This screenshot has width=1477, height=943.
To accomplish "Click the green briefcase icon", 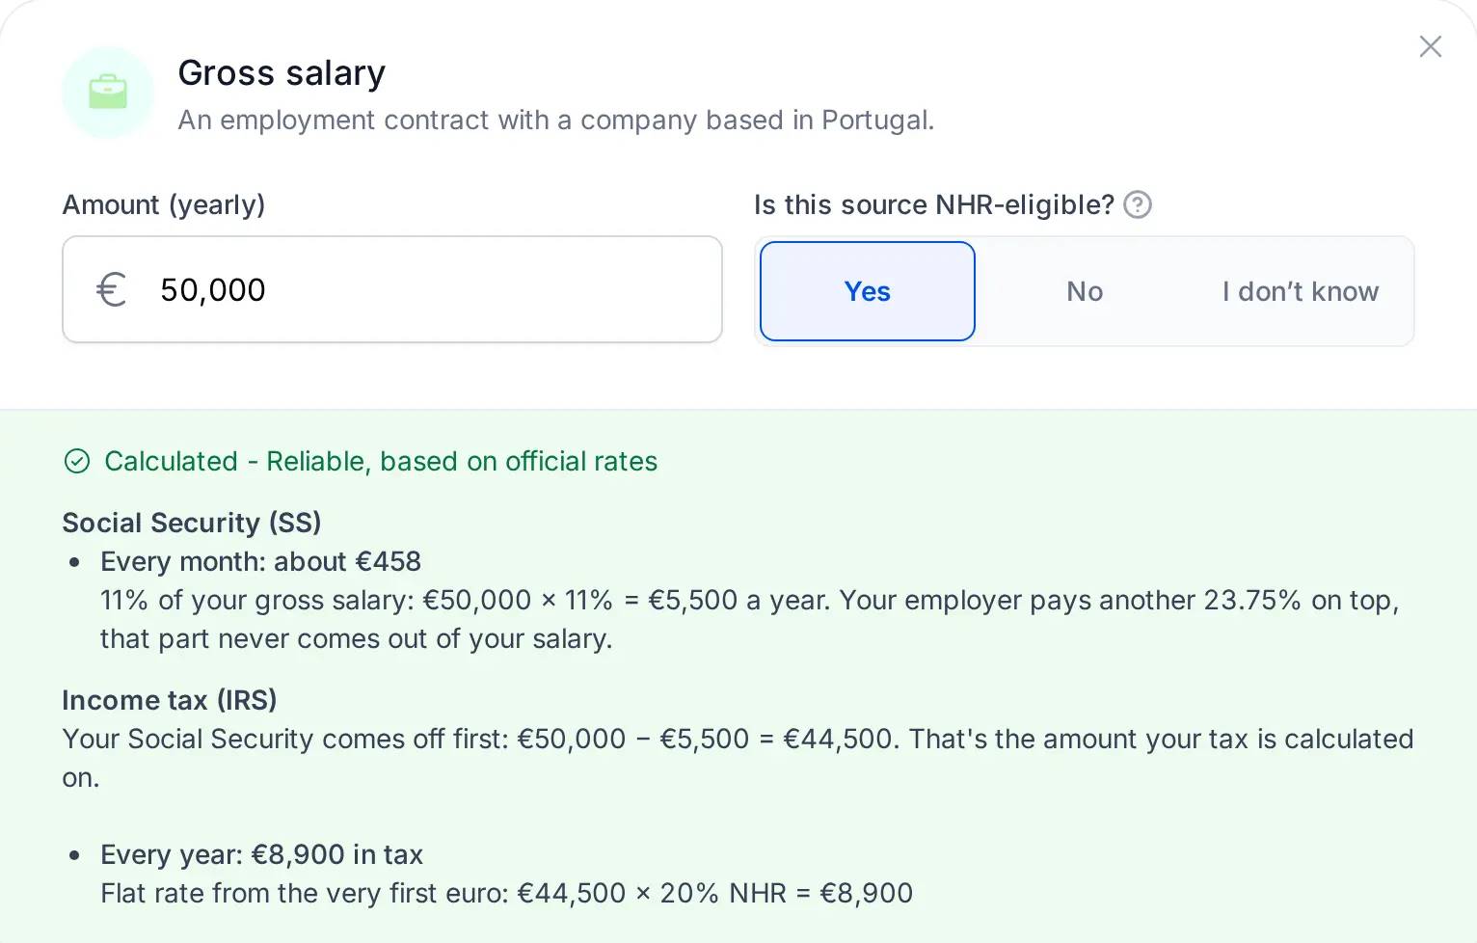I will point(108,93).
